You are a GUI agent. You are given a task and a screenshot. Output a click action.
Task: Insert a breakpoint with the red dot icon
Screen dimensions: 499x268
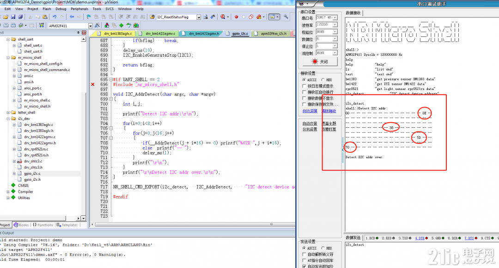click(236, 17)
